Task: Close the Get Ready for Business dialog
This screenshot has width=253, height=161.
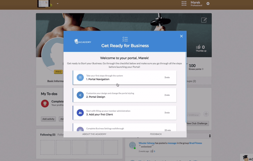Action: pos(181,36)
